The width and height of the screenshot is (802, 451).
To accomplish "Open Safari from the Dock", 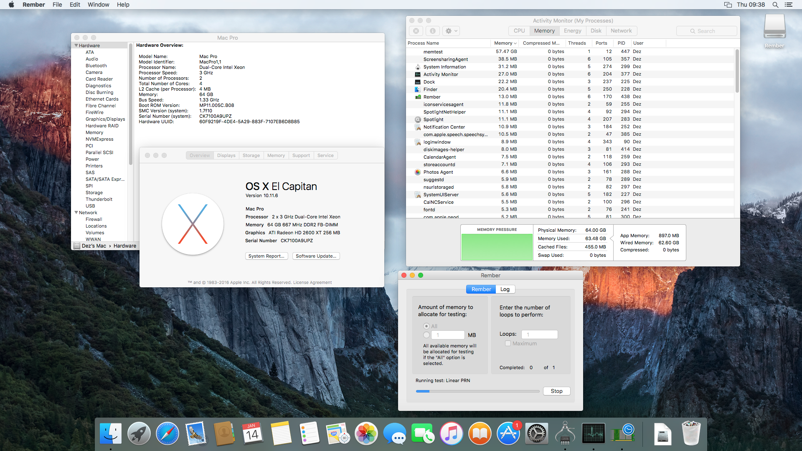I will [167, 433].
